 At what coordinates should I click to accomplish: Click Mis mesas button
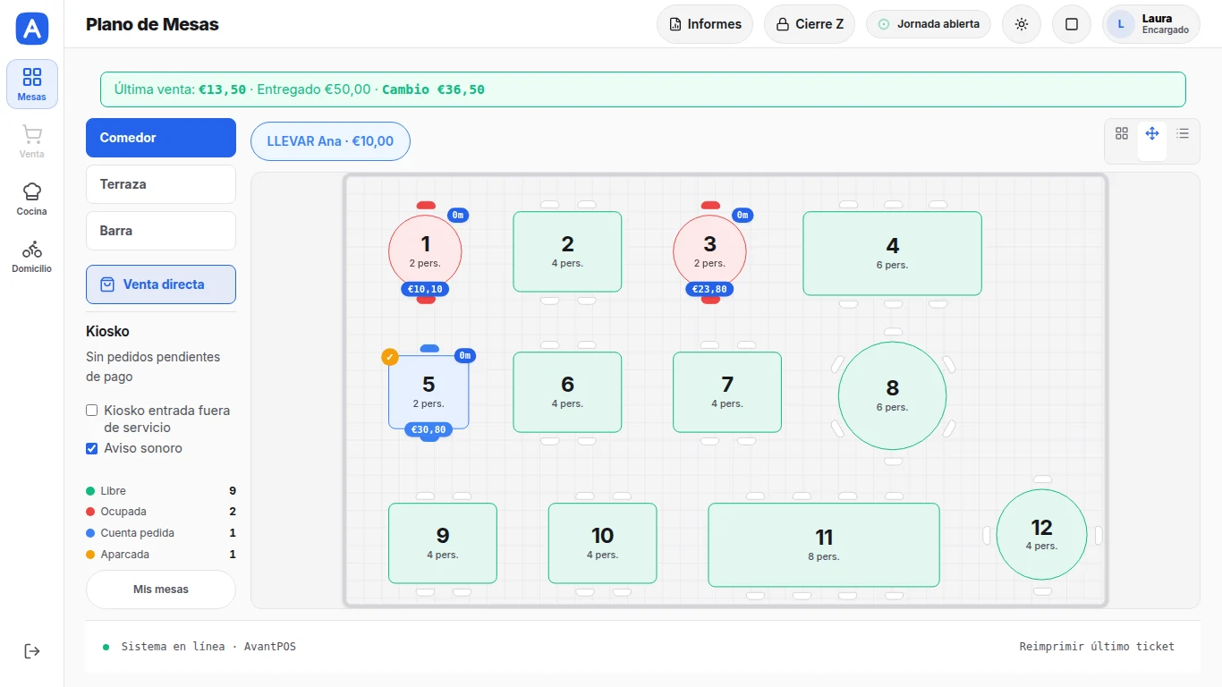(161, 589)
